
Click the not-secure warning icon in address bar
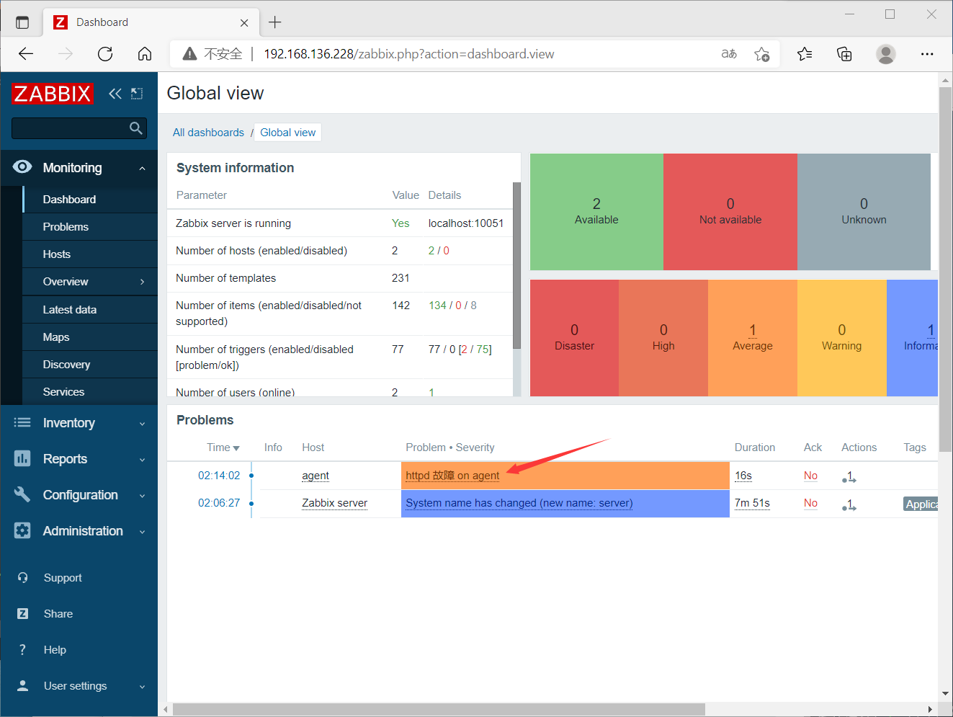pyautogui.click(x=190, y=54)
